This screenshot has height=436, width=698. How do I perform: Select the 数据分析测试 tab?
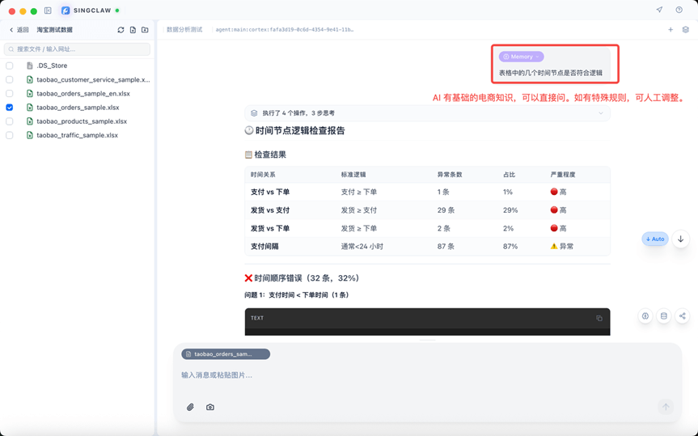(x=184, y=30)
